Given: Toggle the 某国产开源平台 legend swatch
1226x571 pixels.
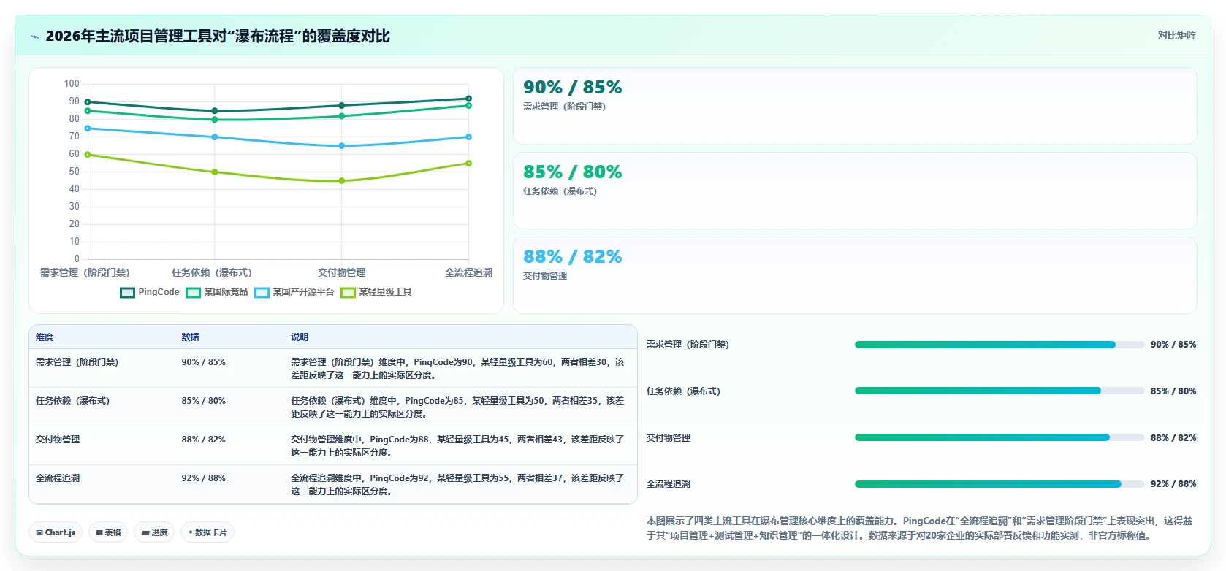Looking at the screenshot, I should pyautogui.click(x=262, y=293).
